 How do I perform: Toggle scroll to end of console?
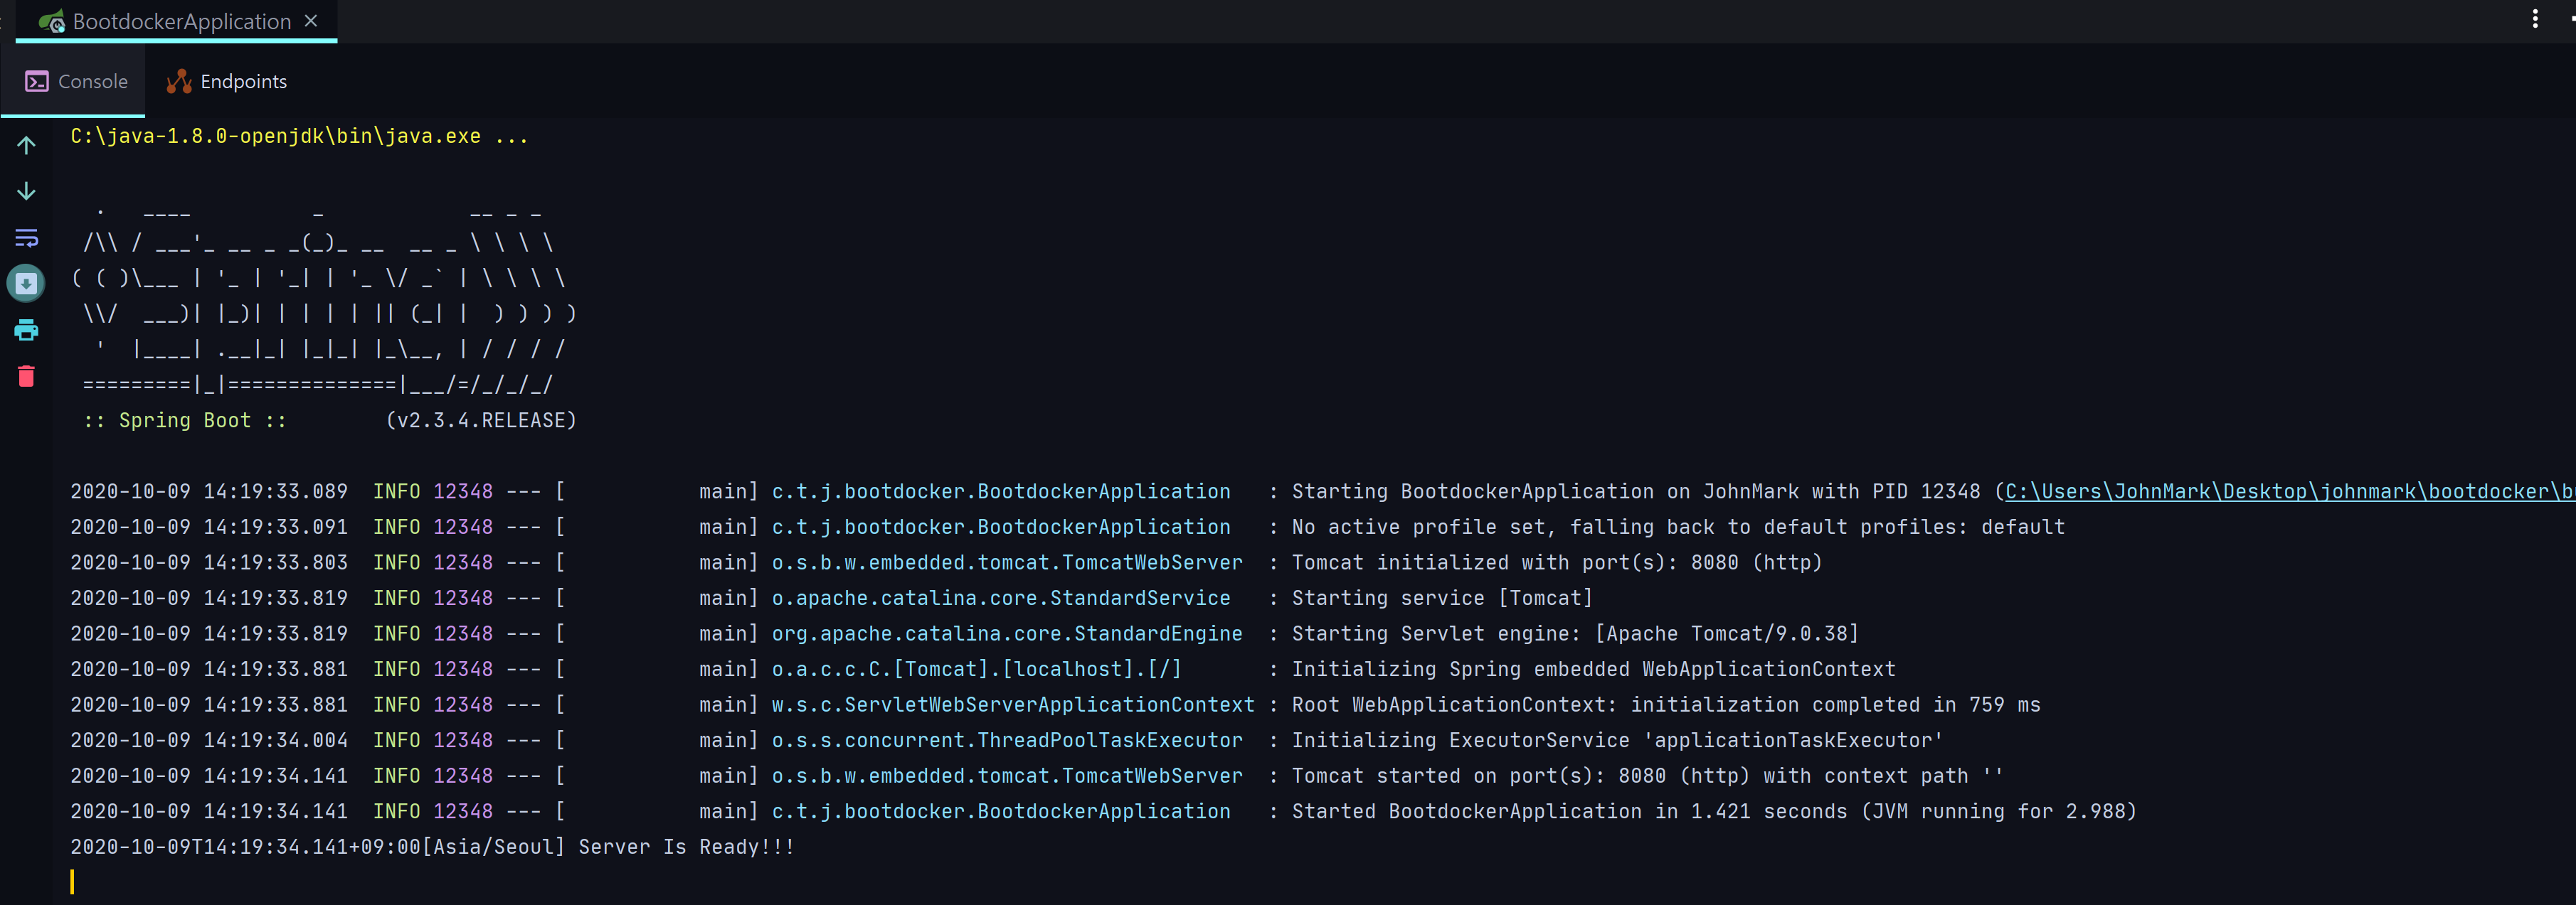(26, 284)
